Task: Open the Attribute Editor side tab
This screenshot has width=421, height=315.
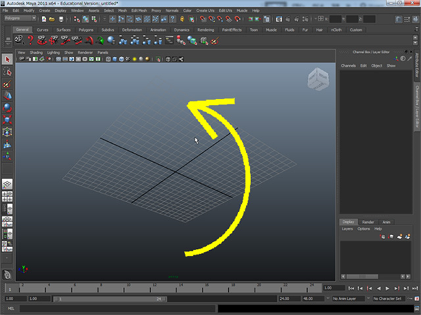Action: coord(417,65)
